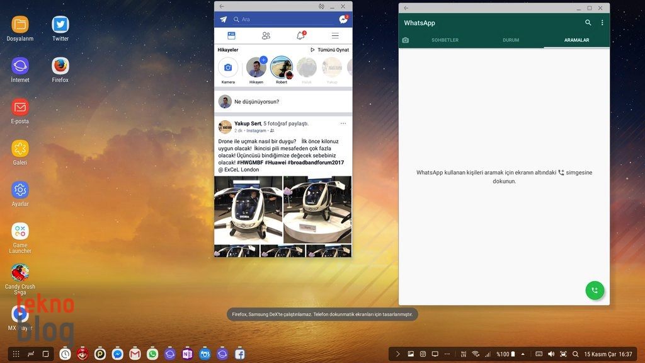The image size is (645, 363).
Task: Open the WhatsApp three-dot overflow menu
Action: coord(602,23)
